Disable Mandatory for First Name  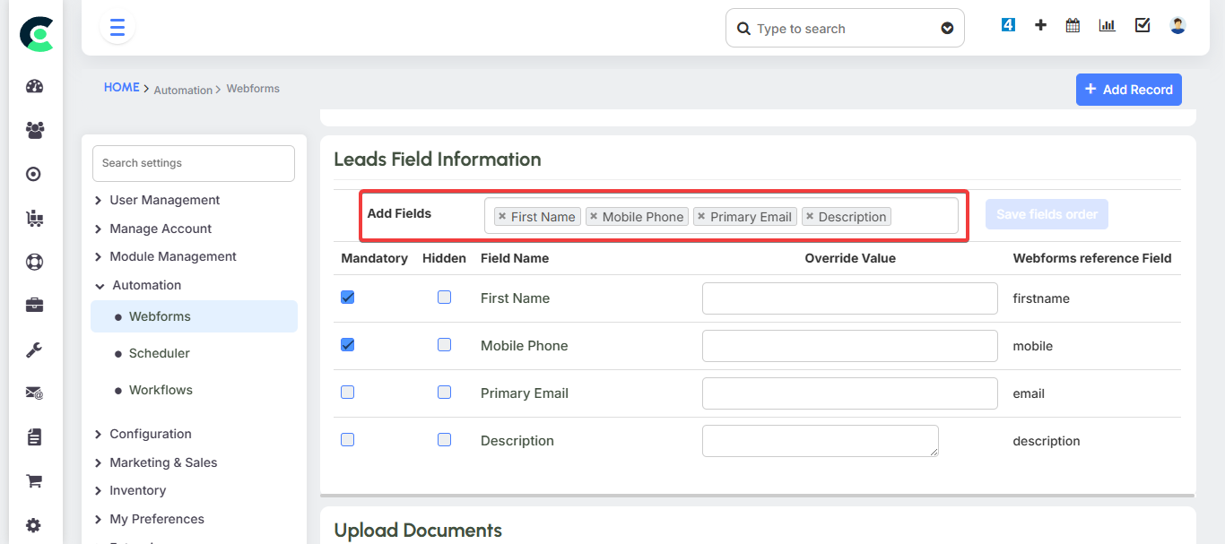click(x=347, y=297)
